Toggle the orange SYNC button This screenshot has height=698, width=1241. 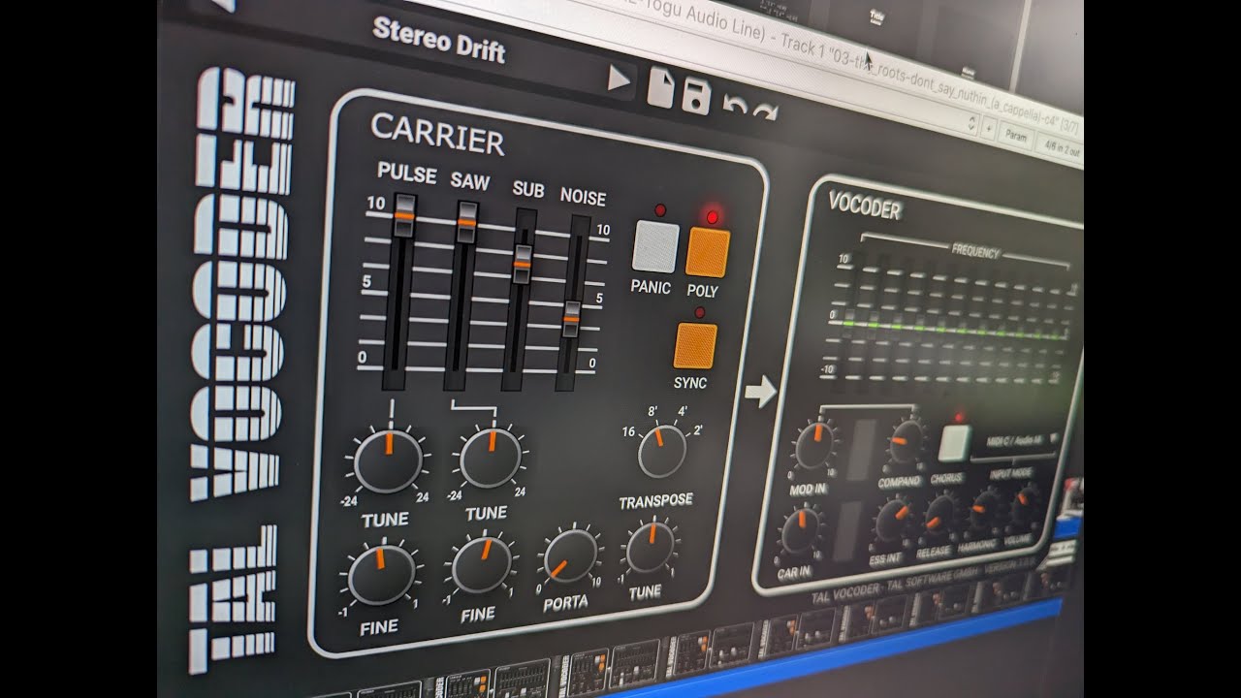tap(695, 346)
